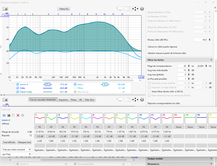Switch to Pôle-Zéro tab
The width and height of the screenshot is (217, 166).
pos(90,100)
